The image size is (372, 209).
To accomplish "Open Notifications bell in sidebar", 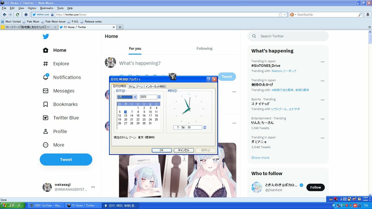I will pos(46,77).
